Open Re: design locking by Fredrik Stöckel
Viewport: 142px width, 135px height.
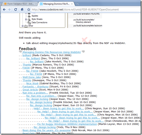pyautogui.click(x=41, y=102)
